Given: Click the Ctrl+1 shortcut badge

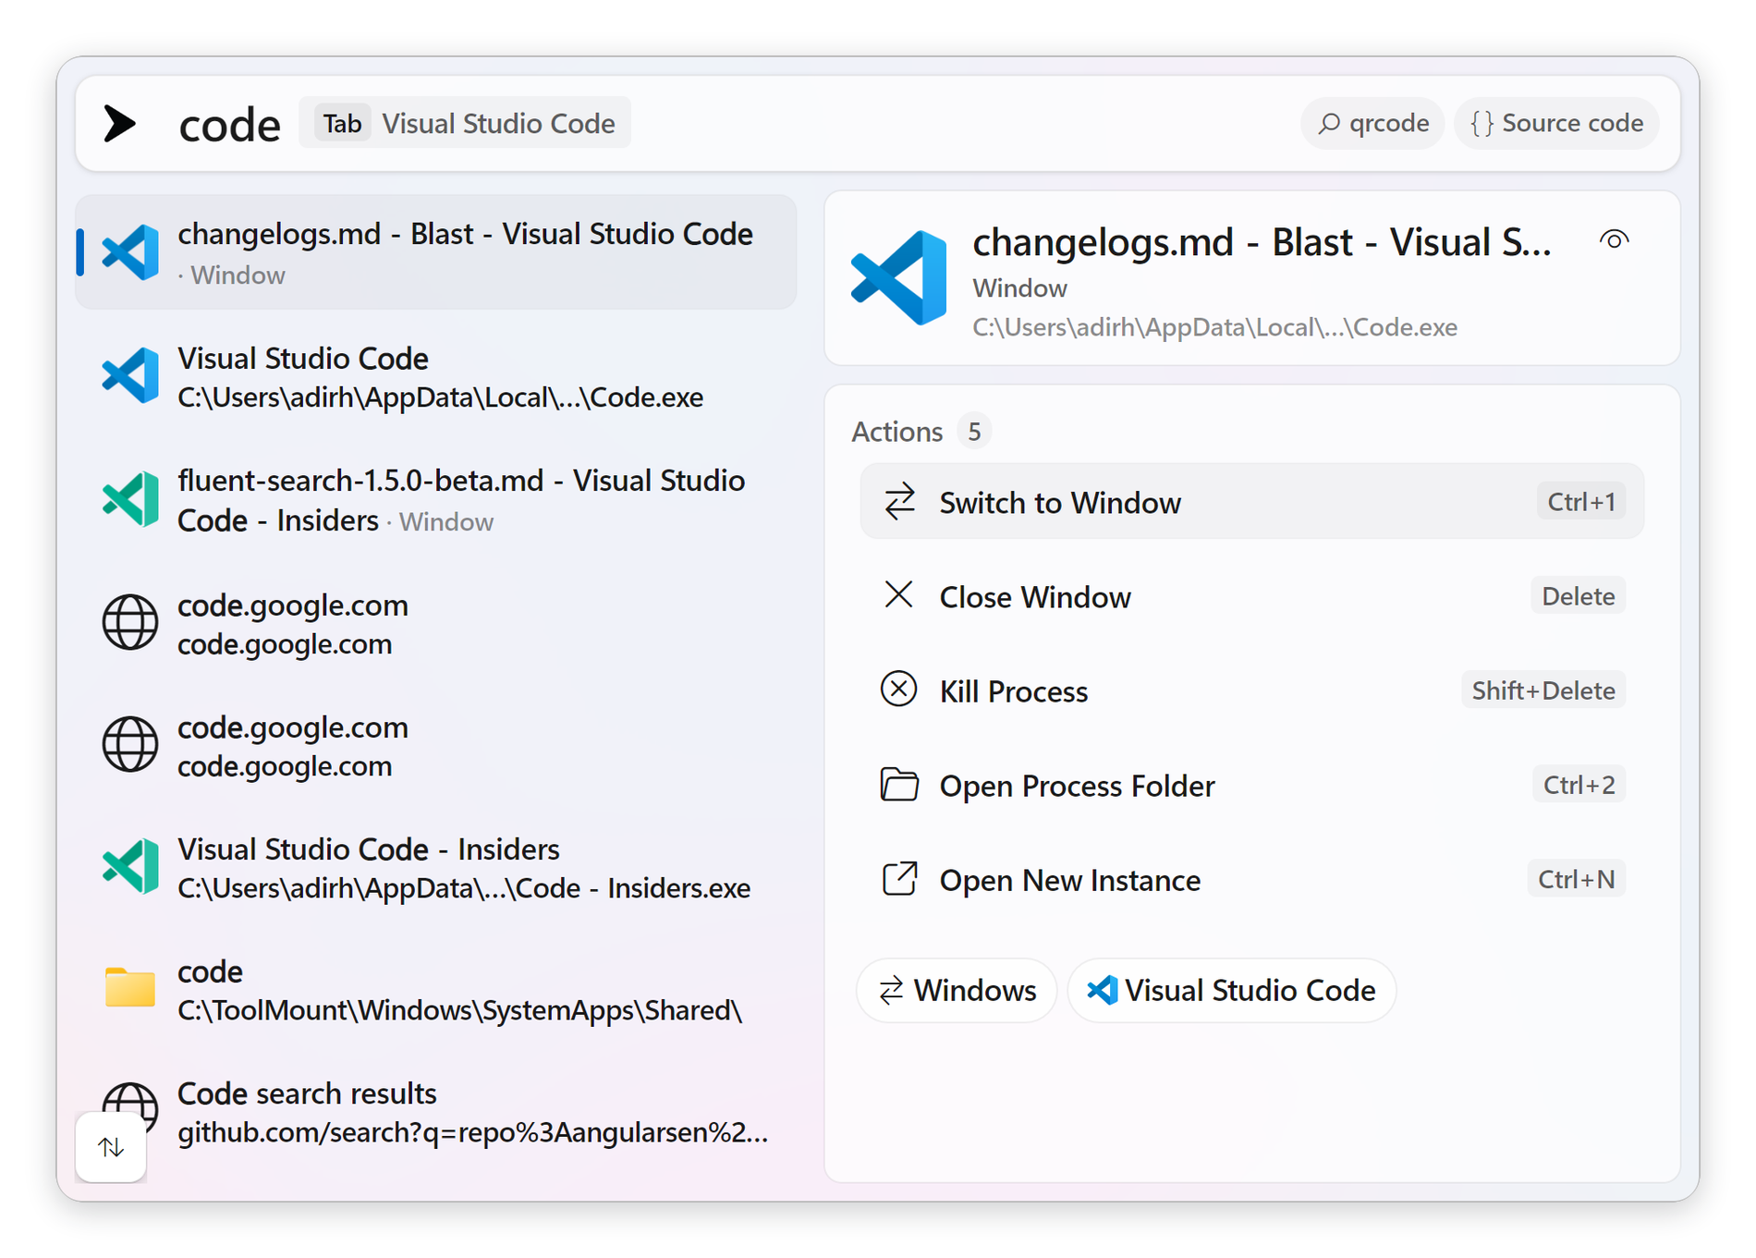Looking at the screenshot, I should click(1581, 501).
